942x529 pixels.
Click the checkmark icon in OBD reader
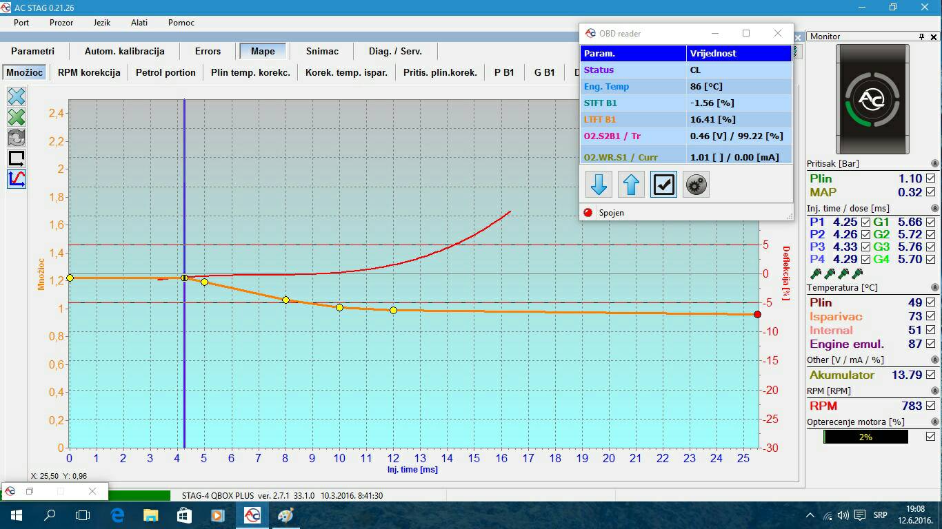663,185
